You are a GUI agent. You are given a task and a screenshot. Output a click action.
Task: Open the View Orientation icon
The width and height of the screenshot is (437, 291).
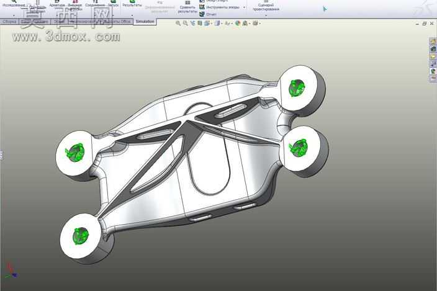point(207,24)
